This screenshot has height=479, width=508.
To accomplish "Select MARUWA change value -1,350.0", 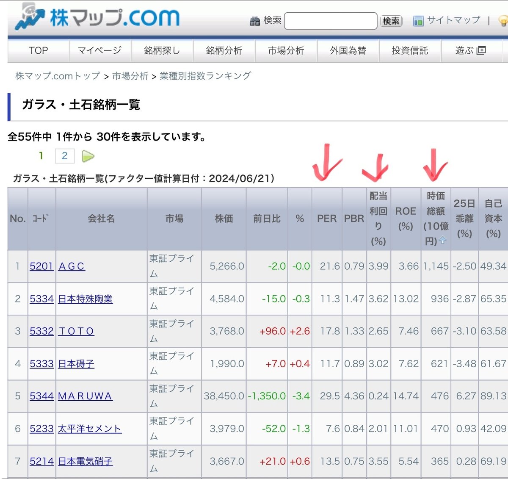I will 267,396.
